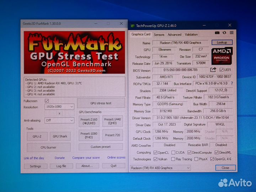This screenshot has height=192, width=256.
Task: Click the FurMark GPU Stress Test banner
Action: coord(74,52)
